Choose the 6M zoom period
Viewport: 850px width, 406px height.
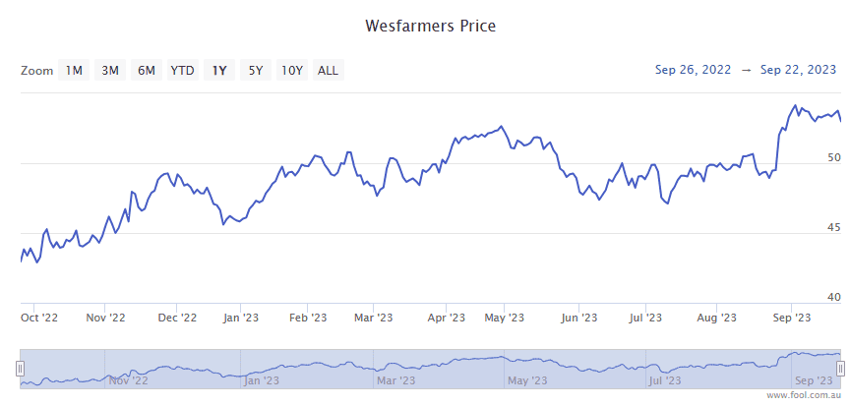coord(147,70)
